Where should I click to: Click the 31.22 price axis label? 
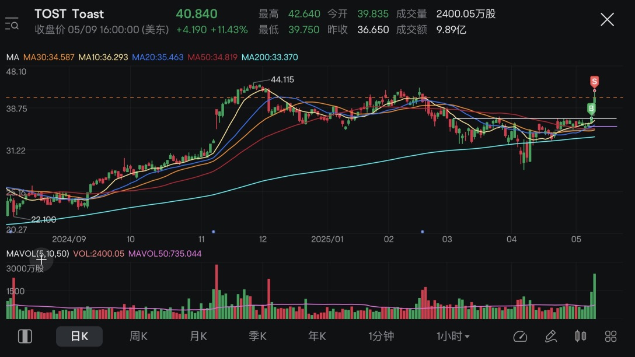(15, 150)
